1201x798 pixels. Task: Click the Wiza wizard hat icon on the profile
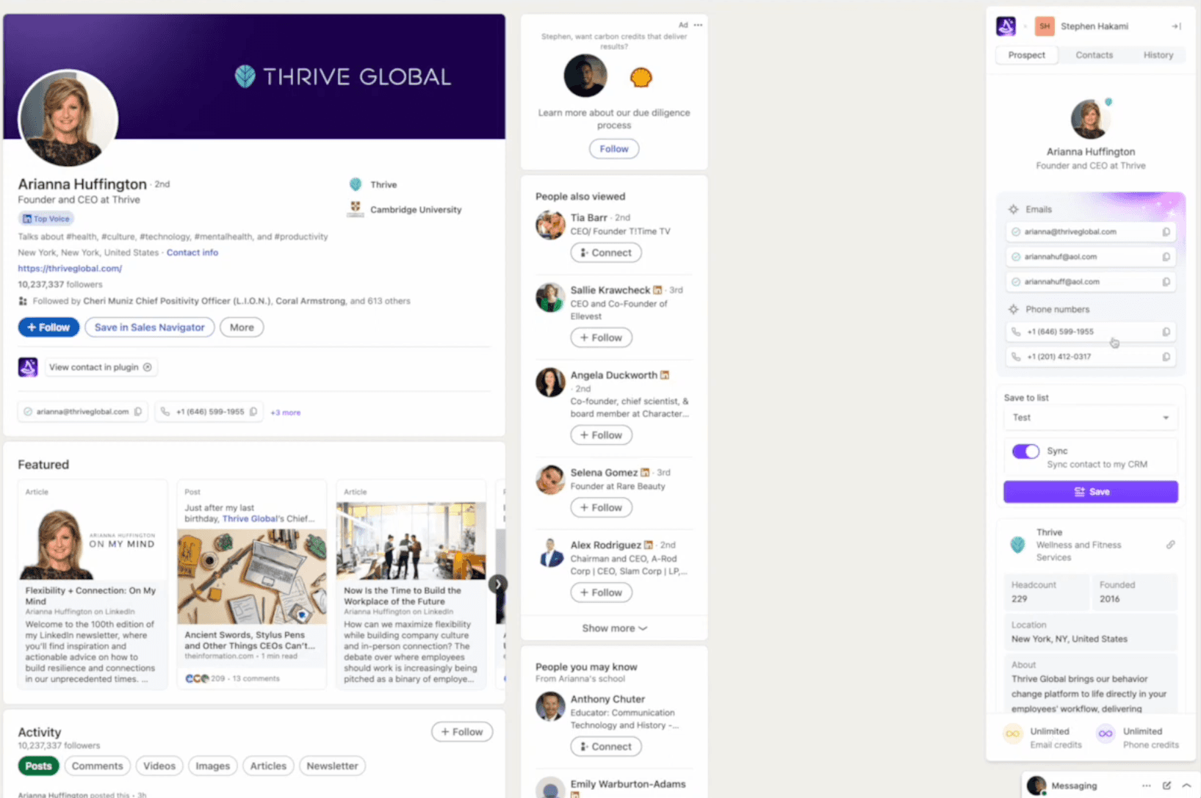(x=27, y=366)
